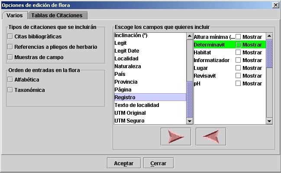Image resolution: width=281 pixels, height=173 pixels.
Task: Select Altura mínima in included fields
Action: (x=214, y=37)
